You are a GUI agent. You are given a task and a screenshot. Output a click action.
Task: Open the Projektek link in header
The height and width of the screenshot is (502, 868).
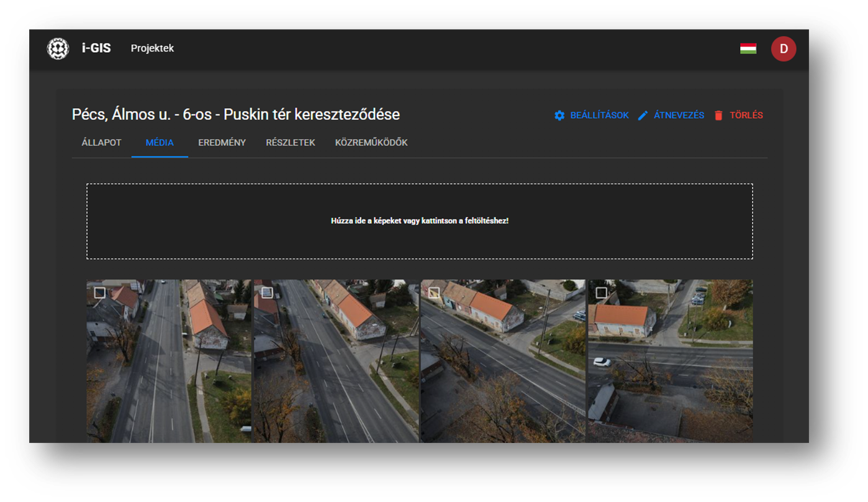click(x=152, y=48)
